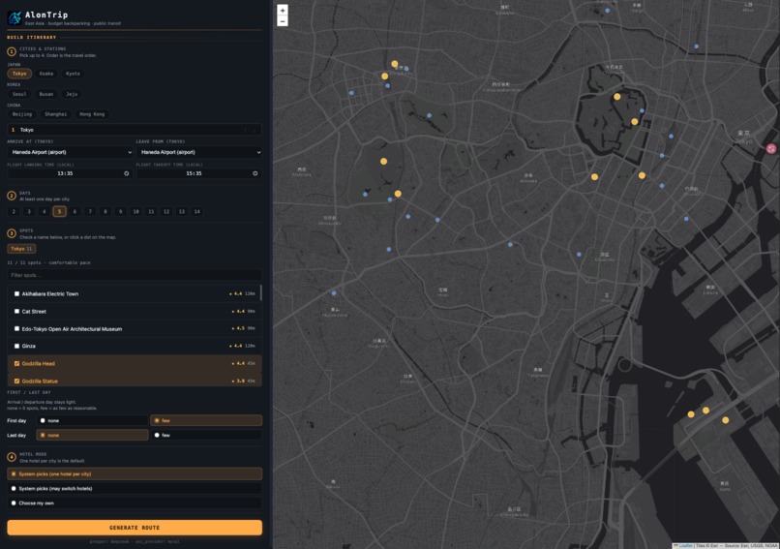
Task: Click the pink marker near Tokyo station
Action: pos(771,148)
